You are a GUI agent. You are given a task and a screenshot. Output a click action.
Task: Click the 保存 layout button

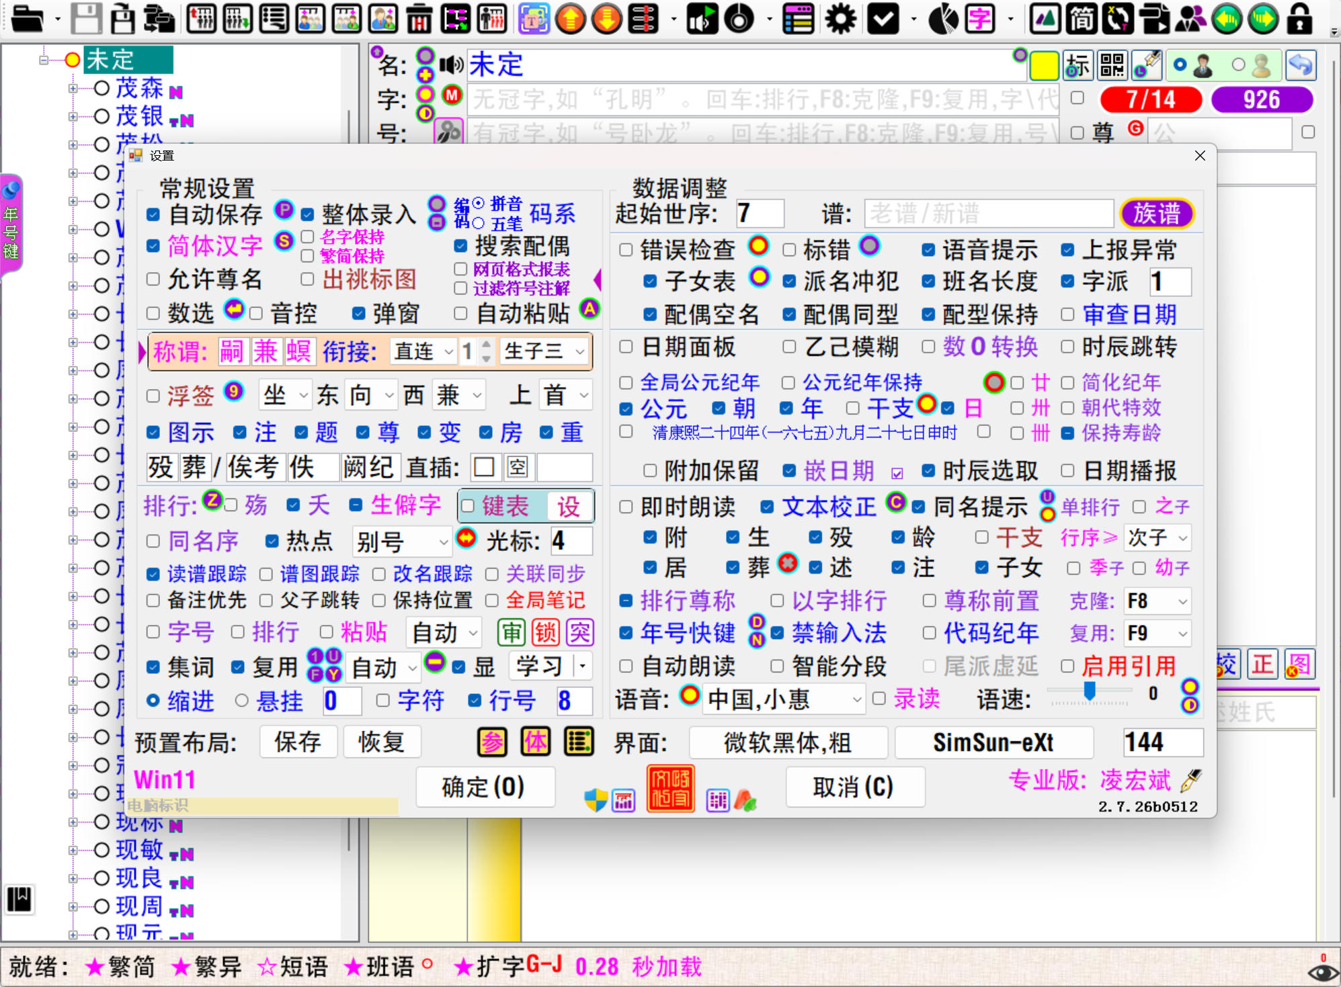point(298,742)
